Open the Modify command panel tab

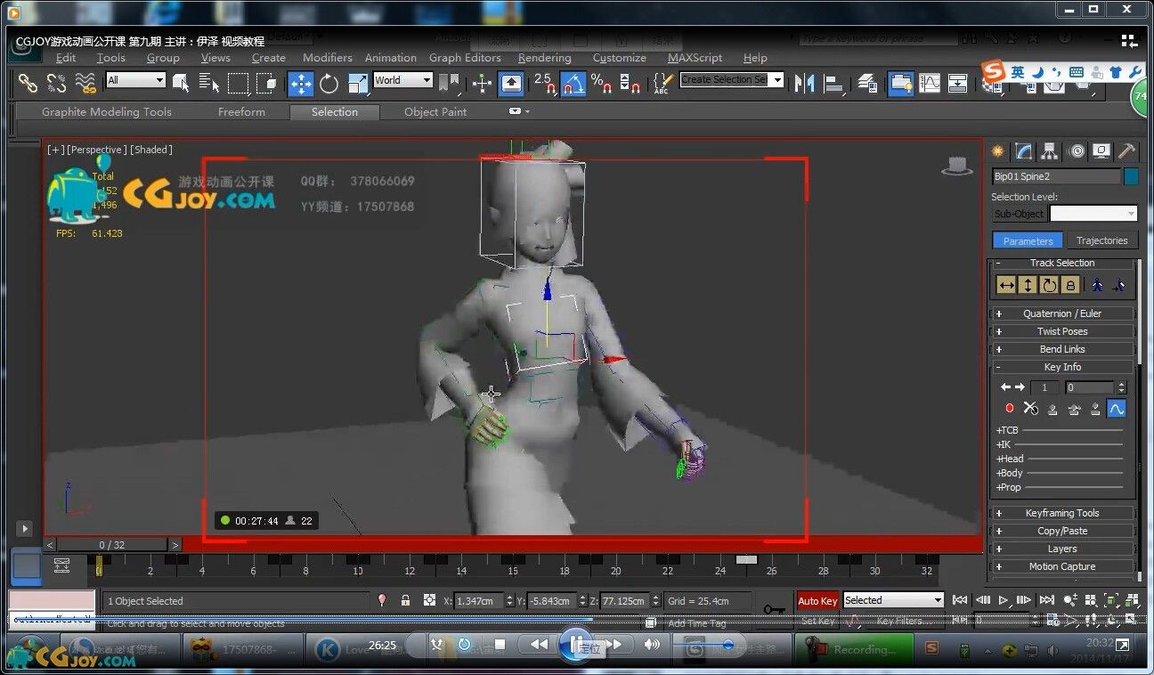tap(1024, 150)
